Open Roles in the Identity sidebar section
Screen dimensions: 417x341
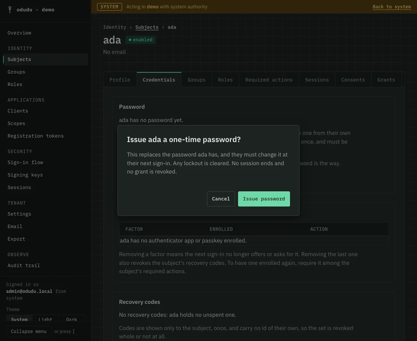tap(45, 84)
